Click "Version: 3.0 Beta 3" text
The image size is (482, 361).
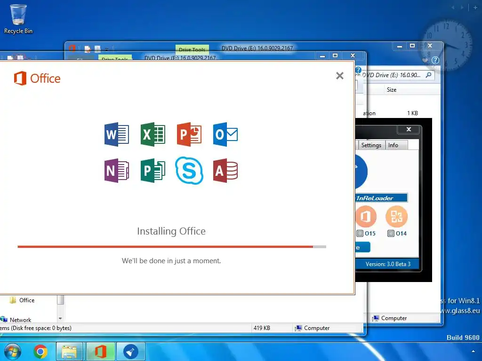(388, 264)
